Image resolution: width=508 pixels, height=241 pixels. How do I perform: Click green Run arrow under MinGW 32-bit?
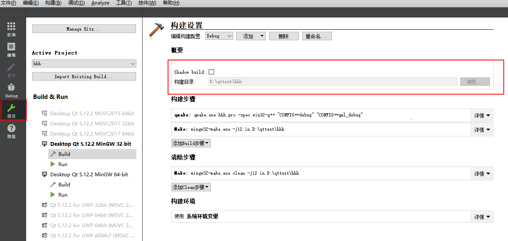coord(53,164)
